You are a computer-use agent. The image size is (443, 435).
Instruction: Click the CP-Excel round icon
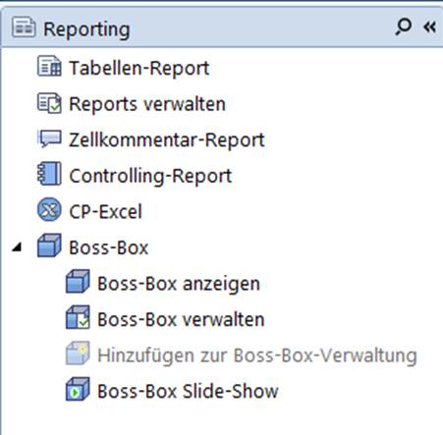[49, 209]
